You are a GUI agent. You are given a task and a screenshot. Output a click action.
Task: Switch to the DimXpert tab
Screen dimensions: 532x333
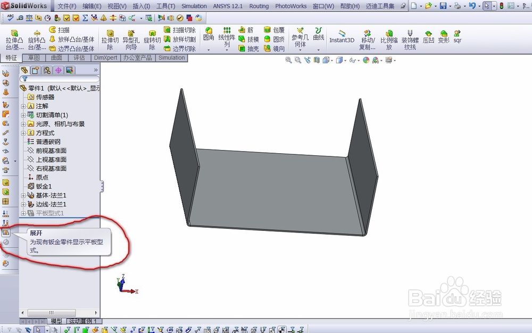(105, 57)
